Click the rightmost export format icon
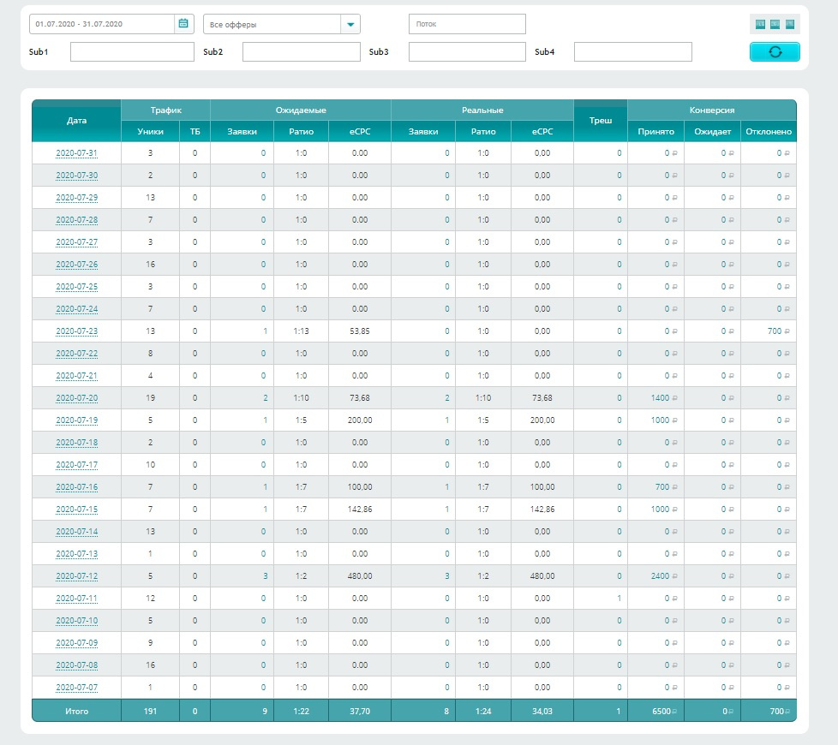This screenshot has width=838, height=745. pos(790,24)
